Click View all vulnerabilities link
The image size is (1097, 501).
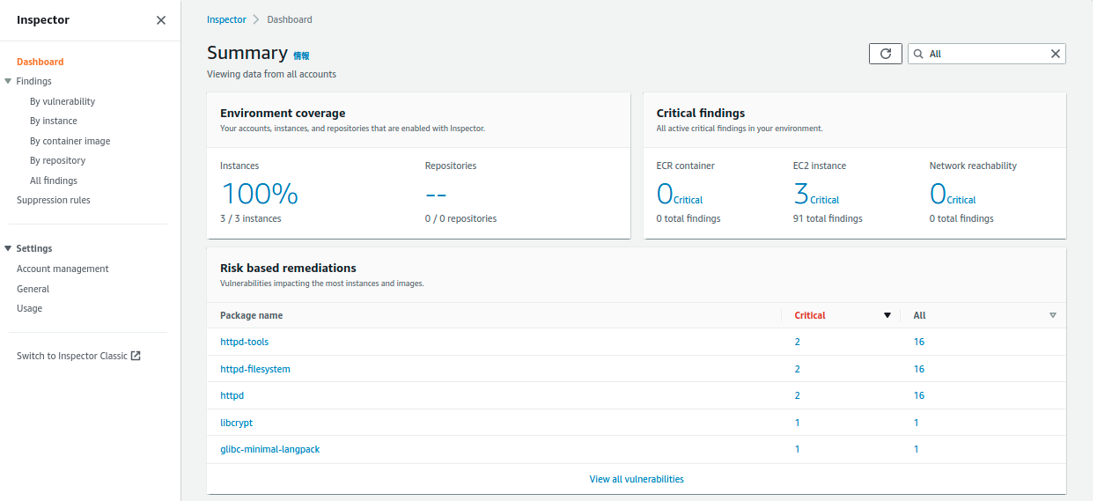(x=636, y=479)
